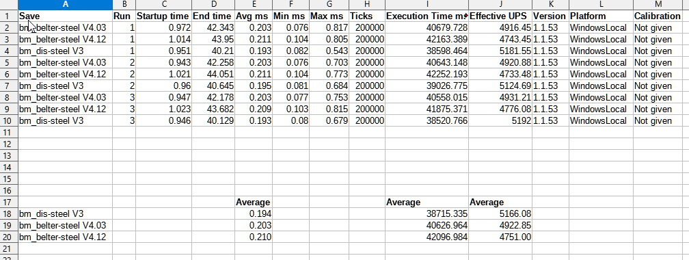Select cell with max ms 0.773
This screenshot has width=689, height=260.
(329, 74)
